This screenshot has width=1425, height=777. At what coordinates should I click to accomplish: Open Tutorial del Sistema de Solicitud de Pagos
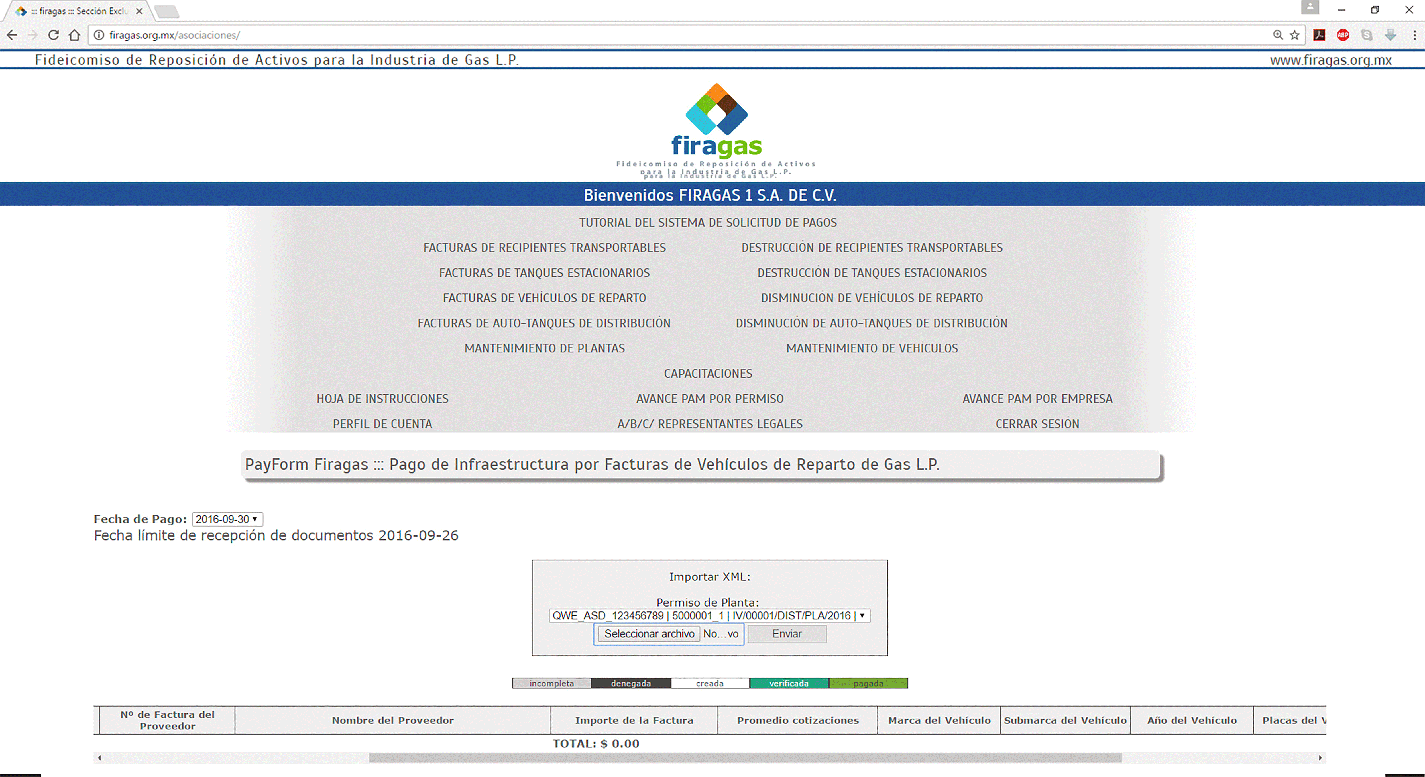coord(708,222)
